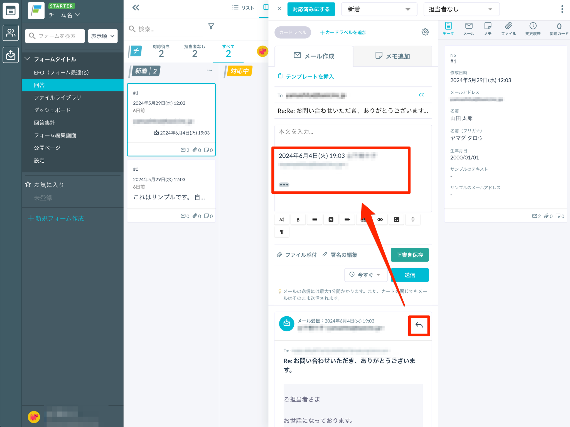The width and height of the screenshot is (570, 427).
Task: Click the 送信 send button
Action: (409, 275)
